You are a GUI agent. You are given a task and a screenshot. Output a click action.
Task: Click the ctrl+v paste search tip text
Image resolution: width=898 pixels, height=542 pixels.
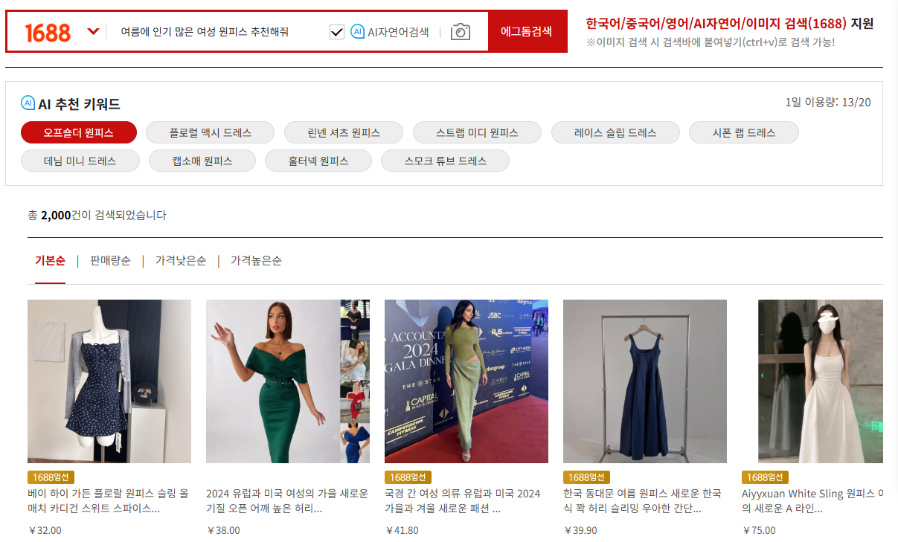point(711,42)
